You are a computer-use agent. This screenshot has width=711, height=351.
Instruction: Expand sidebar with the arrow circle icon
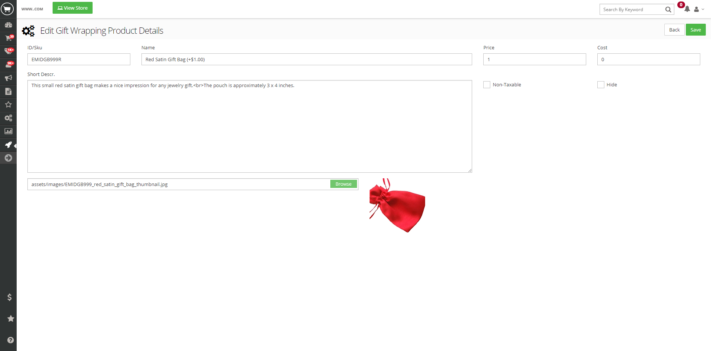[8, 158]
